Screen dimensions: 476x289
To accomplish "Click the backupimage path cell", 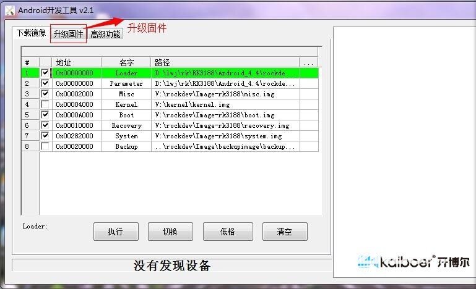I will click(x=225, y=146).
